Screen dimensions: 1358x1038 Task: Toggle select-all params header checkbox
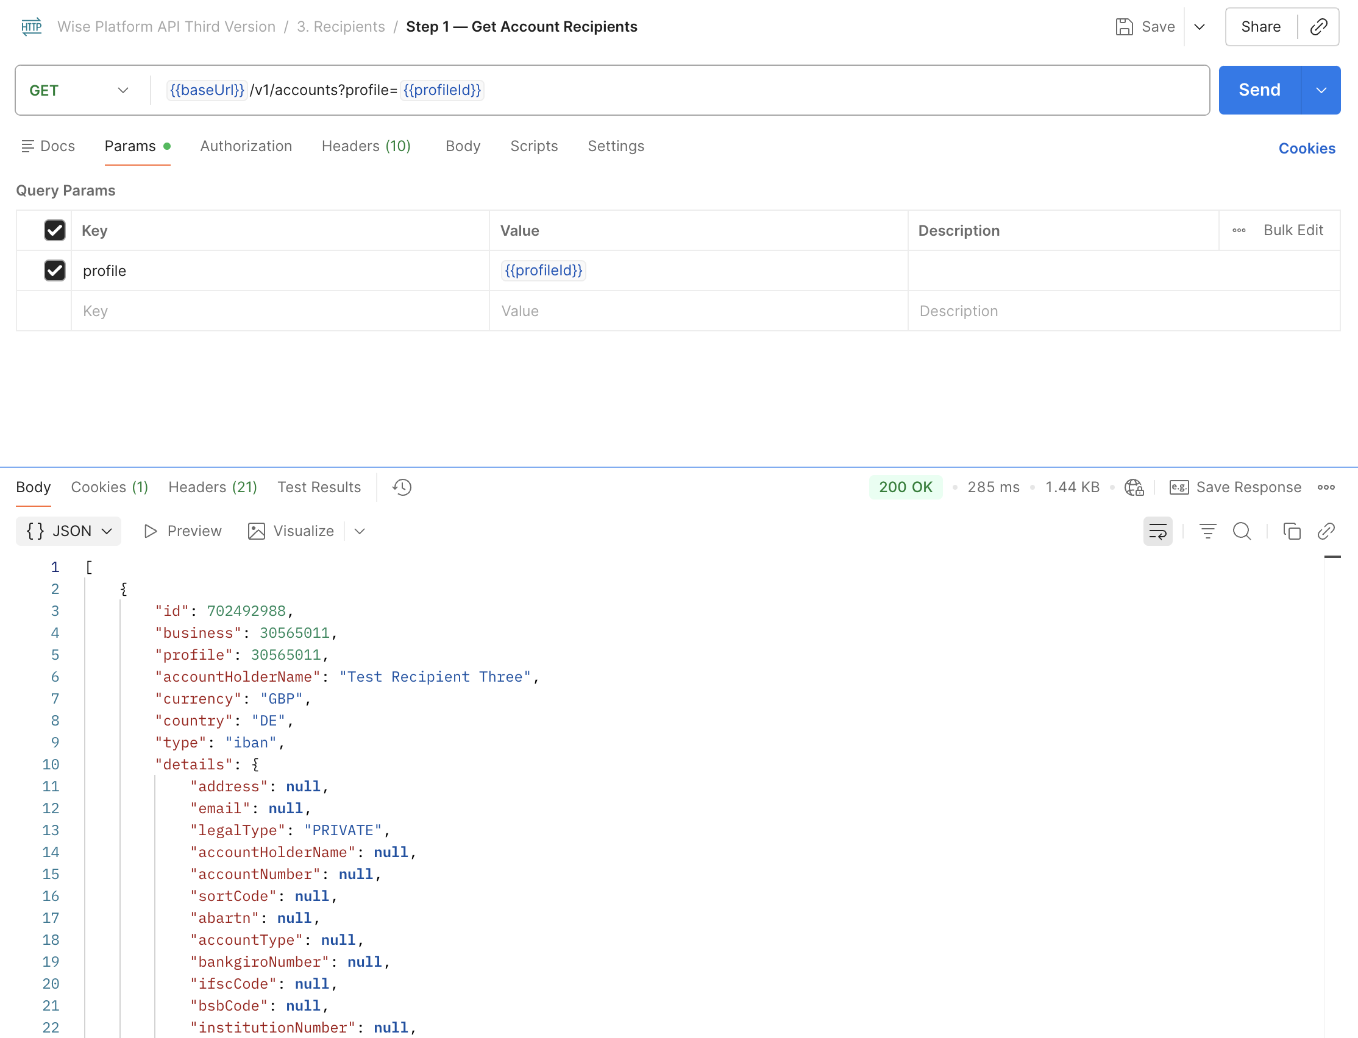(x=54, y=230)
